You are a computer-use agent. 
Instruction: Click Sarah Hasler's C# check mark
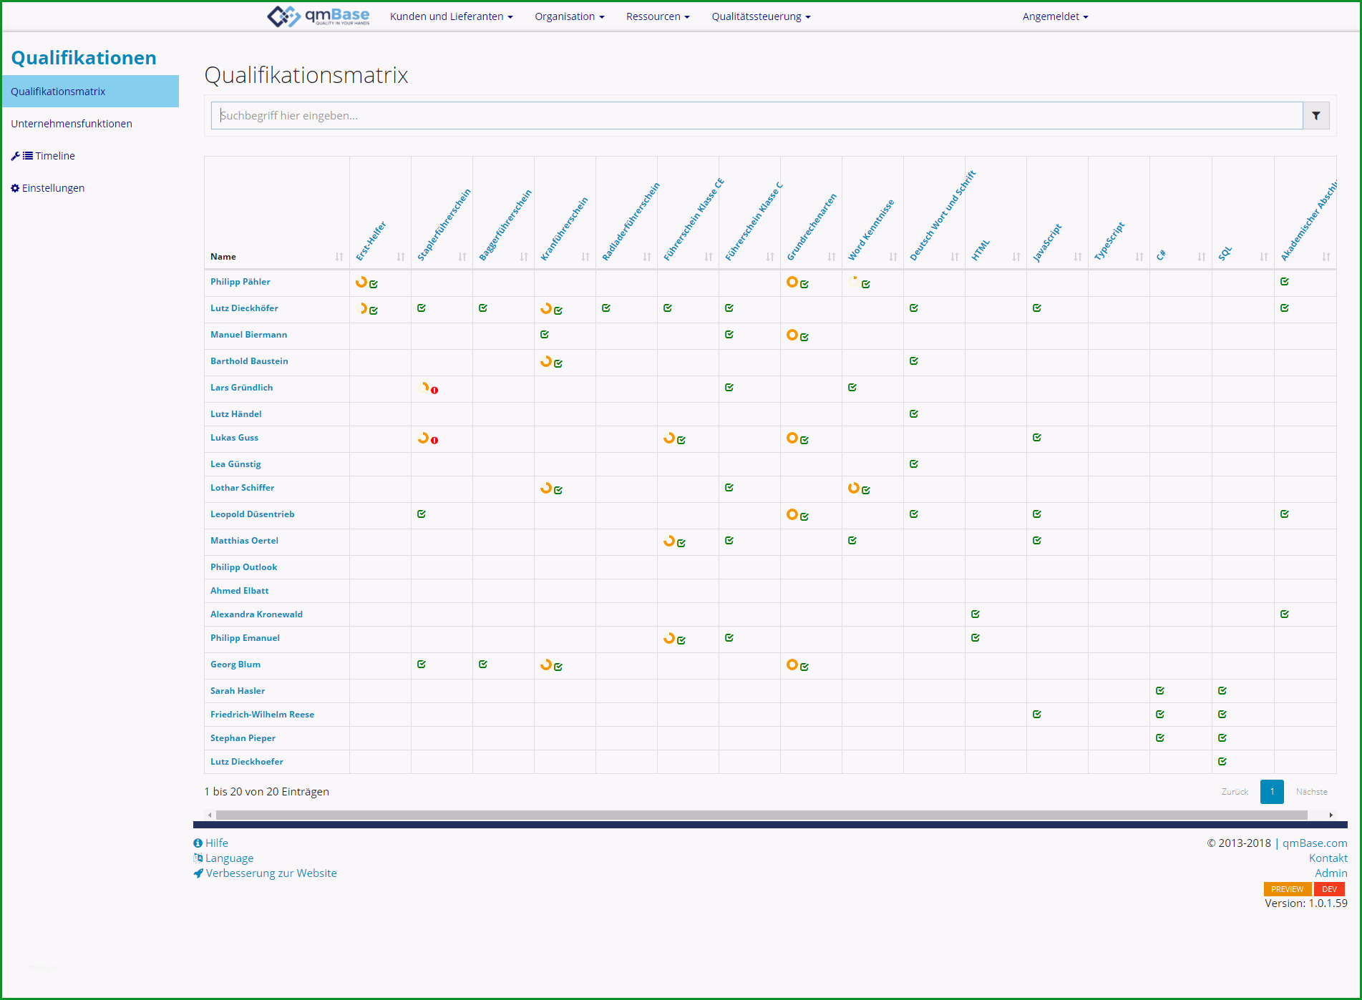[1160, 691]
